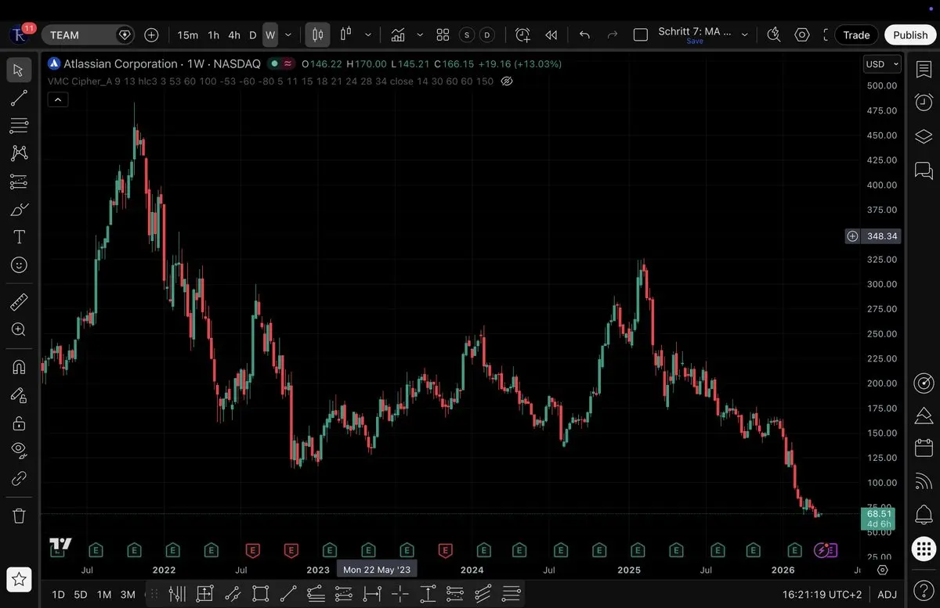
Task: Open the Ruler measure tool
Action: click(x=19, y=302)
